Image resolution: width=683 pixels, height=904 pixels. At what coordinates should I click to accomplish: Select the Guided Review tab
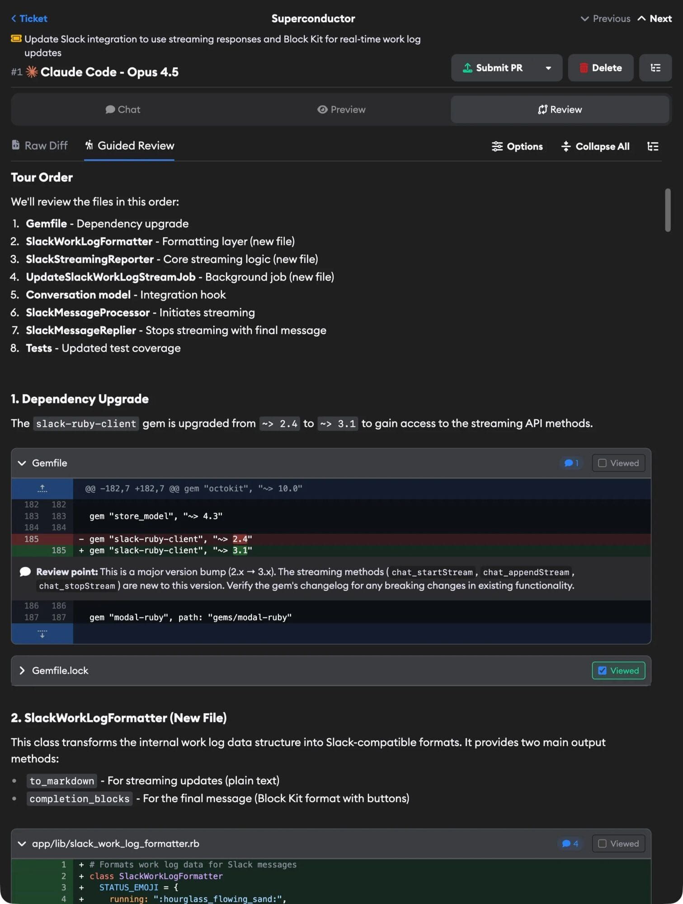coord(129,146)
